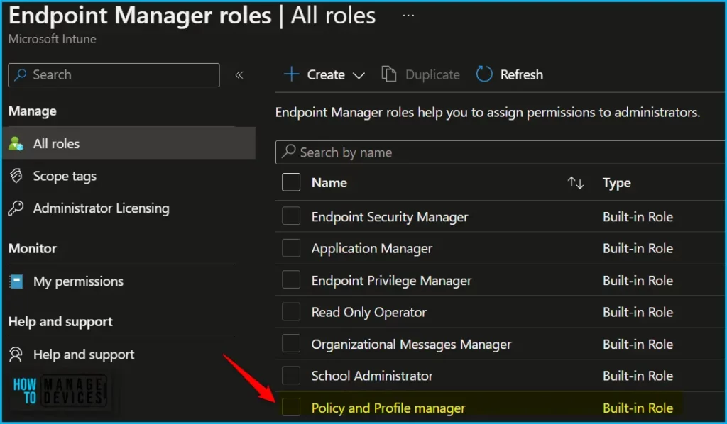The image size is (727, 424).
Task: Click the Duplicate pages icon
Action: [x=388, y=74]
